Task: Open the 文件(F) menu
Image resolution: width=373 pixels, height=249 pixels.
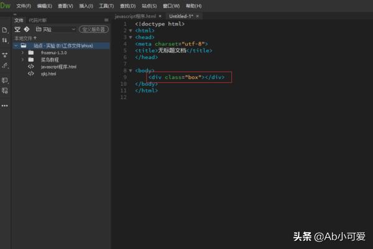Action: [x=24, y=6]
